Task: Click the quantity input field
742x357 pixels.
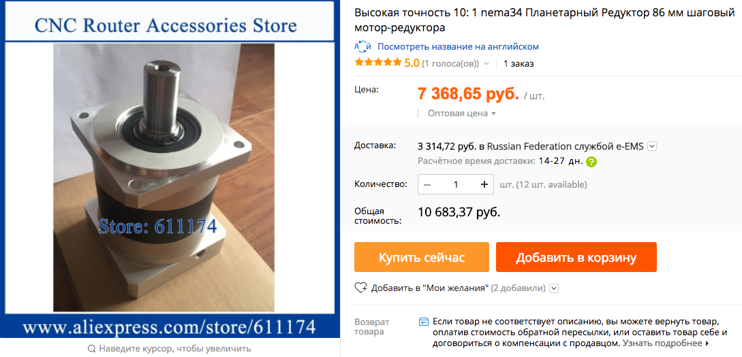Action: [x=456, y=184]
